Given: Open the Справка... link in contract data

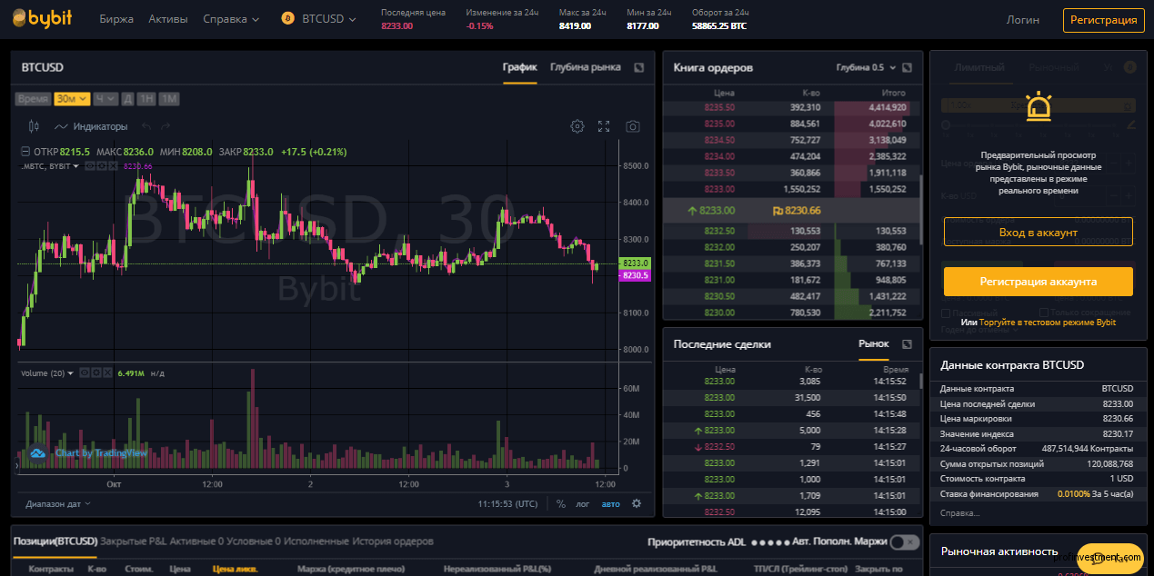Looking at the screenshot, I should point(960,513).
